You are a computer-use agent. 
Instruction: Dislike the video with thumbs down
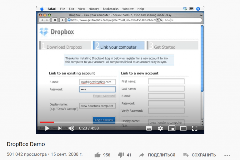coord(121,155)
